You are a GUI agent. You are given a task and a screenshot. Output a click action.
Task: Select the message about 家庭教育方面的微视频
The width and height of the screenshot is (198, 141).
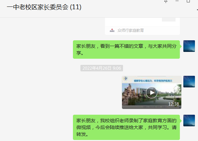[126, 127]
